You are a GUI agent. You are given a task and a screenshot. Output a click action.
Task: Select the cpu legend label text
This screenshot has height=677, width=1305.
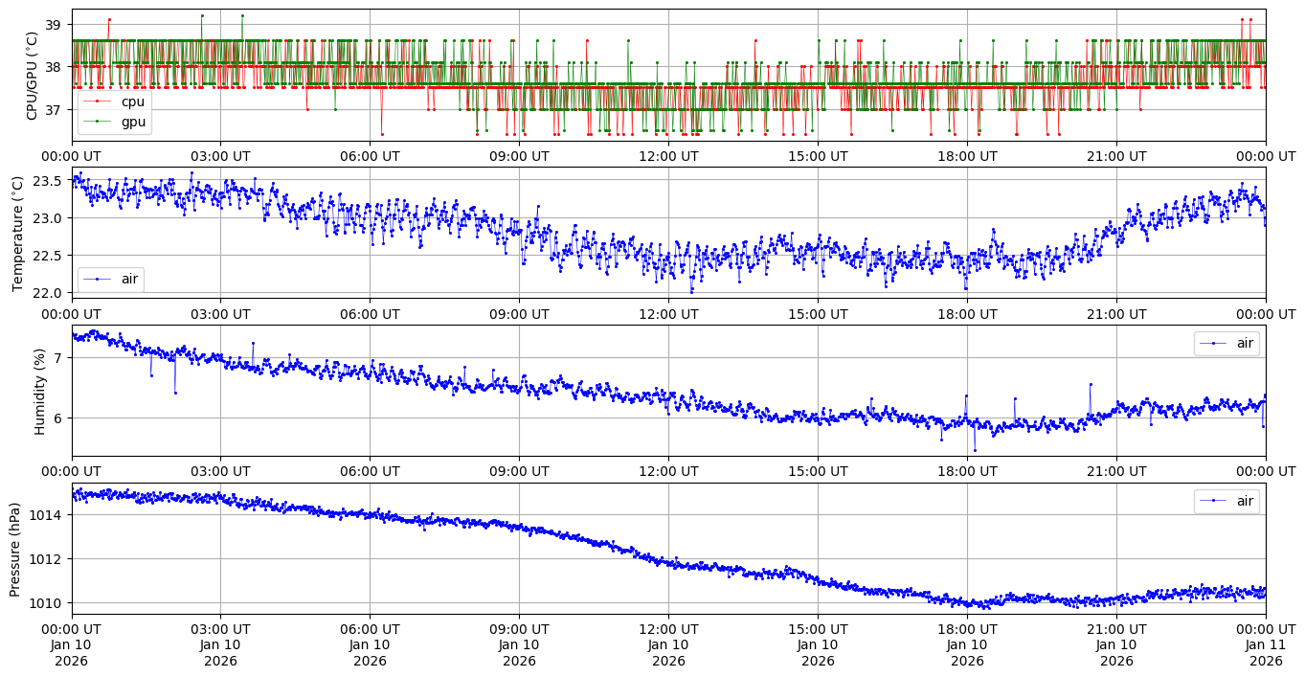[x=133, y=102]
